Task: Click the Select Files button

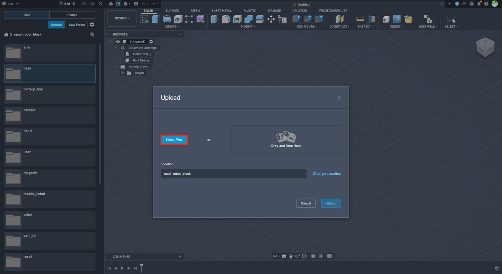Action: (174, 140)
